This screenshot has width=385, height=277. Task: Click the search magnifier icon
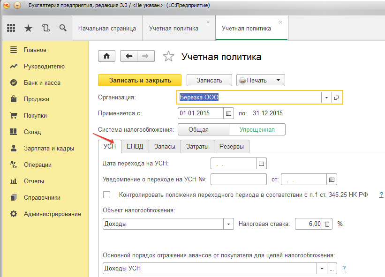click(63, 28)
